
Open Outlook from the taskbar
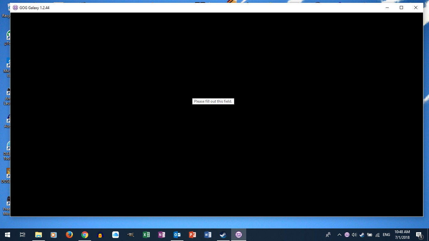click(177, 234)
